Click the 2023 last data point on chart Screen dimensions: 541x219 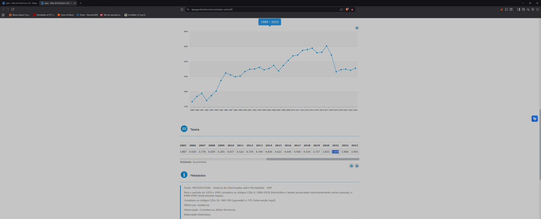pos(355,68)
